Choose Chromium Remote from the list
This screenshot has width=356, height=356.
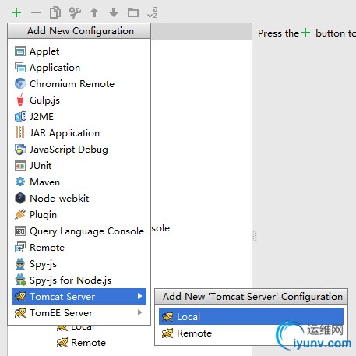(79, 84)
